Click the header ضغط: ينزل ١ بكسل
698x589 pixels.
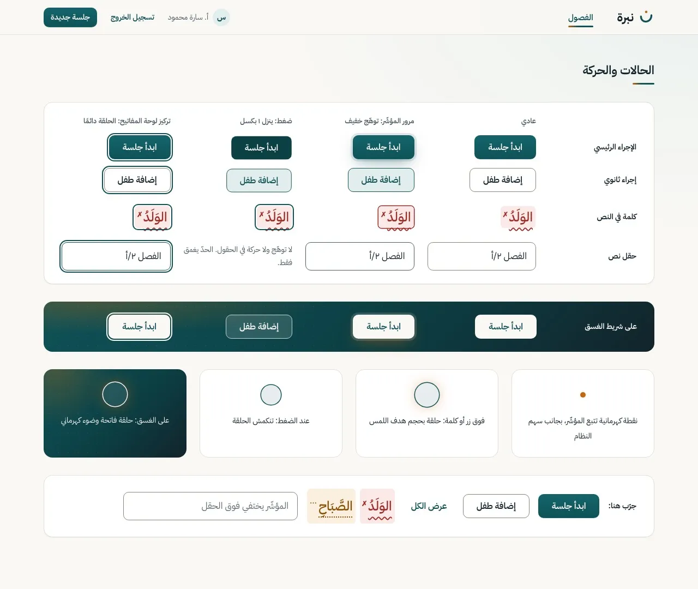pyautogui.click(x=266, y=121)
